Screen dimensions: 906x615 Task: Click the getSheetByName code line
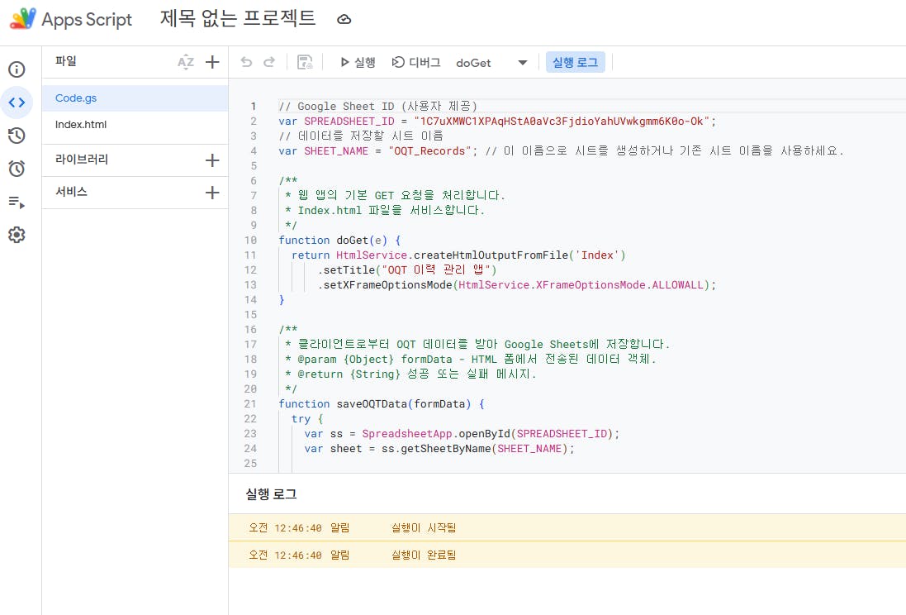[x=439, y=448]
